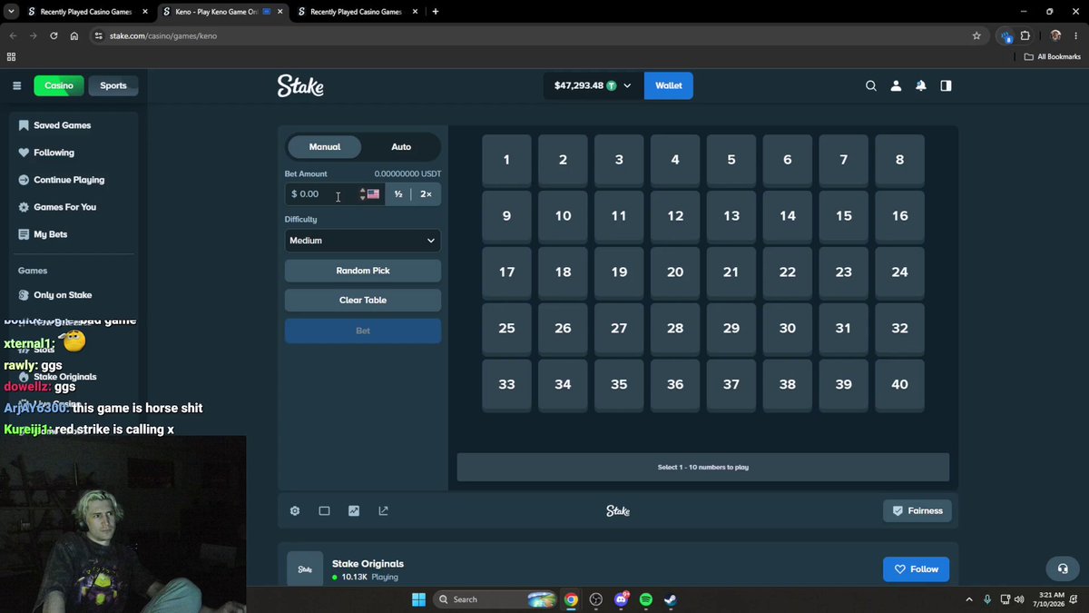Screen dimensions: 1089x613
Task: Select keno number 7
Action: (x=844, y=160)
